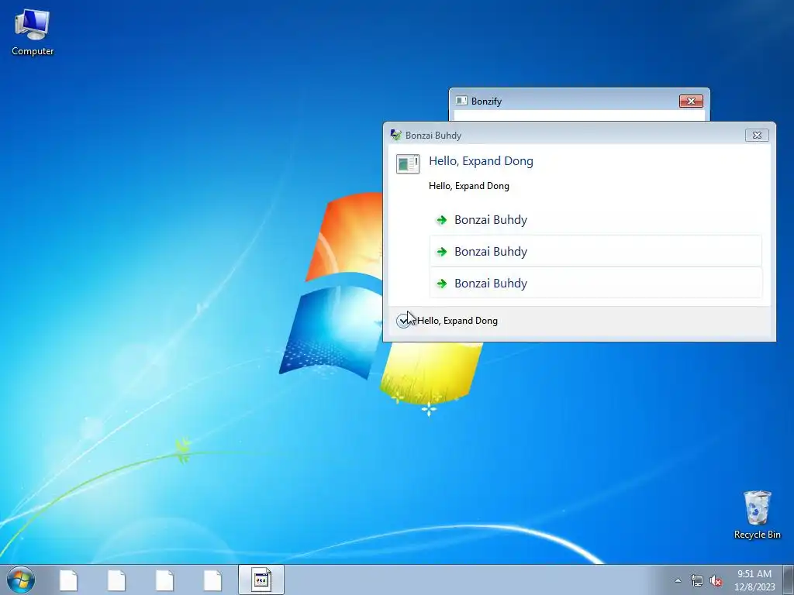Click the dialog's main instruction icon

tap(408, 164)
